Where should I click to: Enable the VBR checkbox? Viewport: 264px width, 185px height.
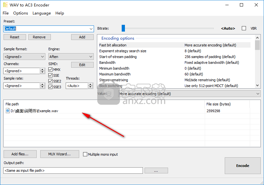point(244,28)
